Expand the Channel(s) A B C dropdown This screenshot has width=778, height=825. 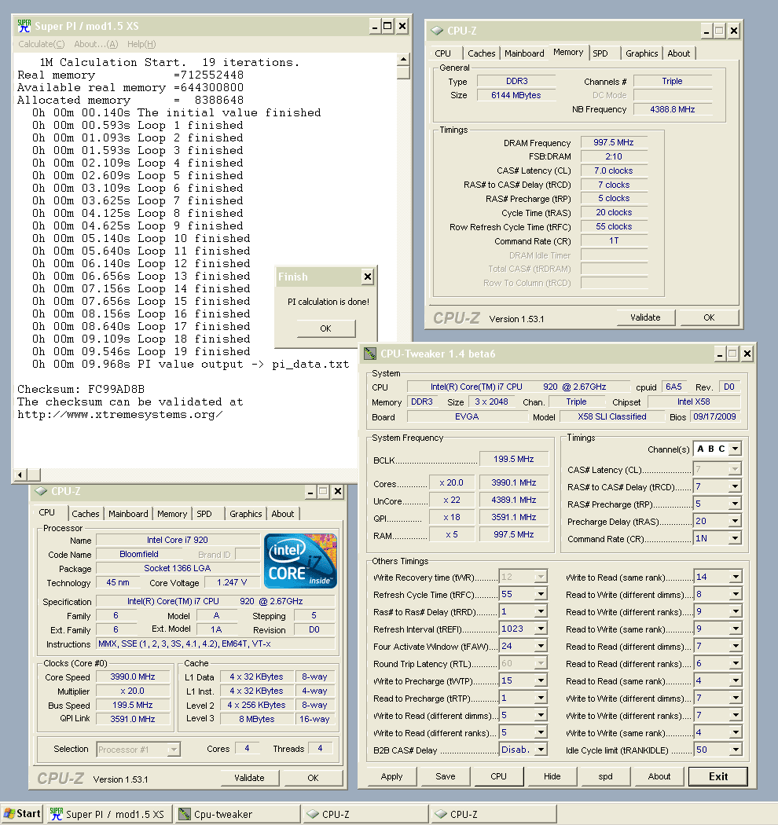735,449
